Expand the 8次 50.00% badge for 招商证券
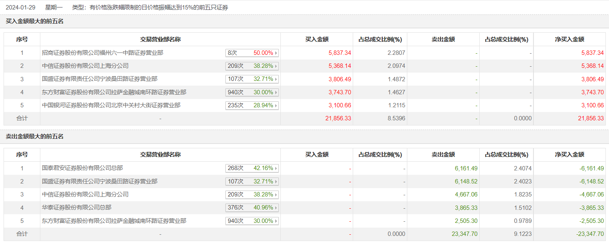This screenshot has height=243, width=609. [x=252, y=53]
